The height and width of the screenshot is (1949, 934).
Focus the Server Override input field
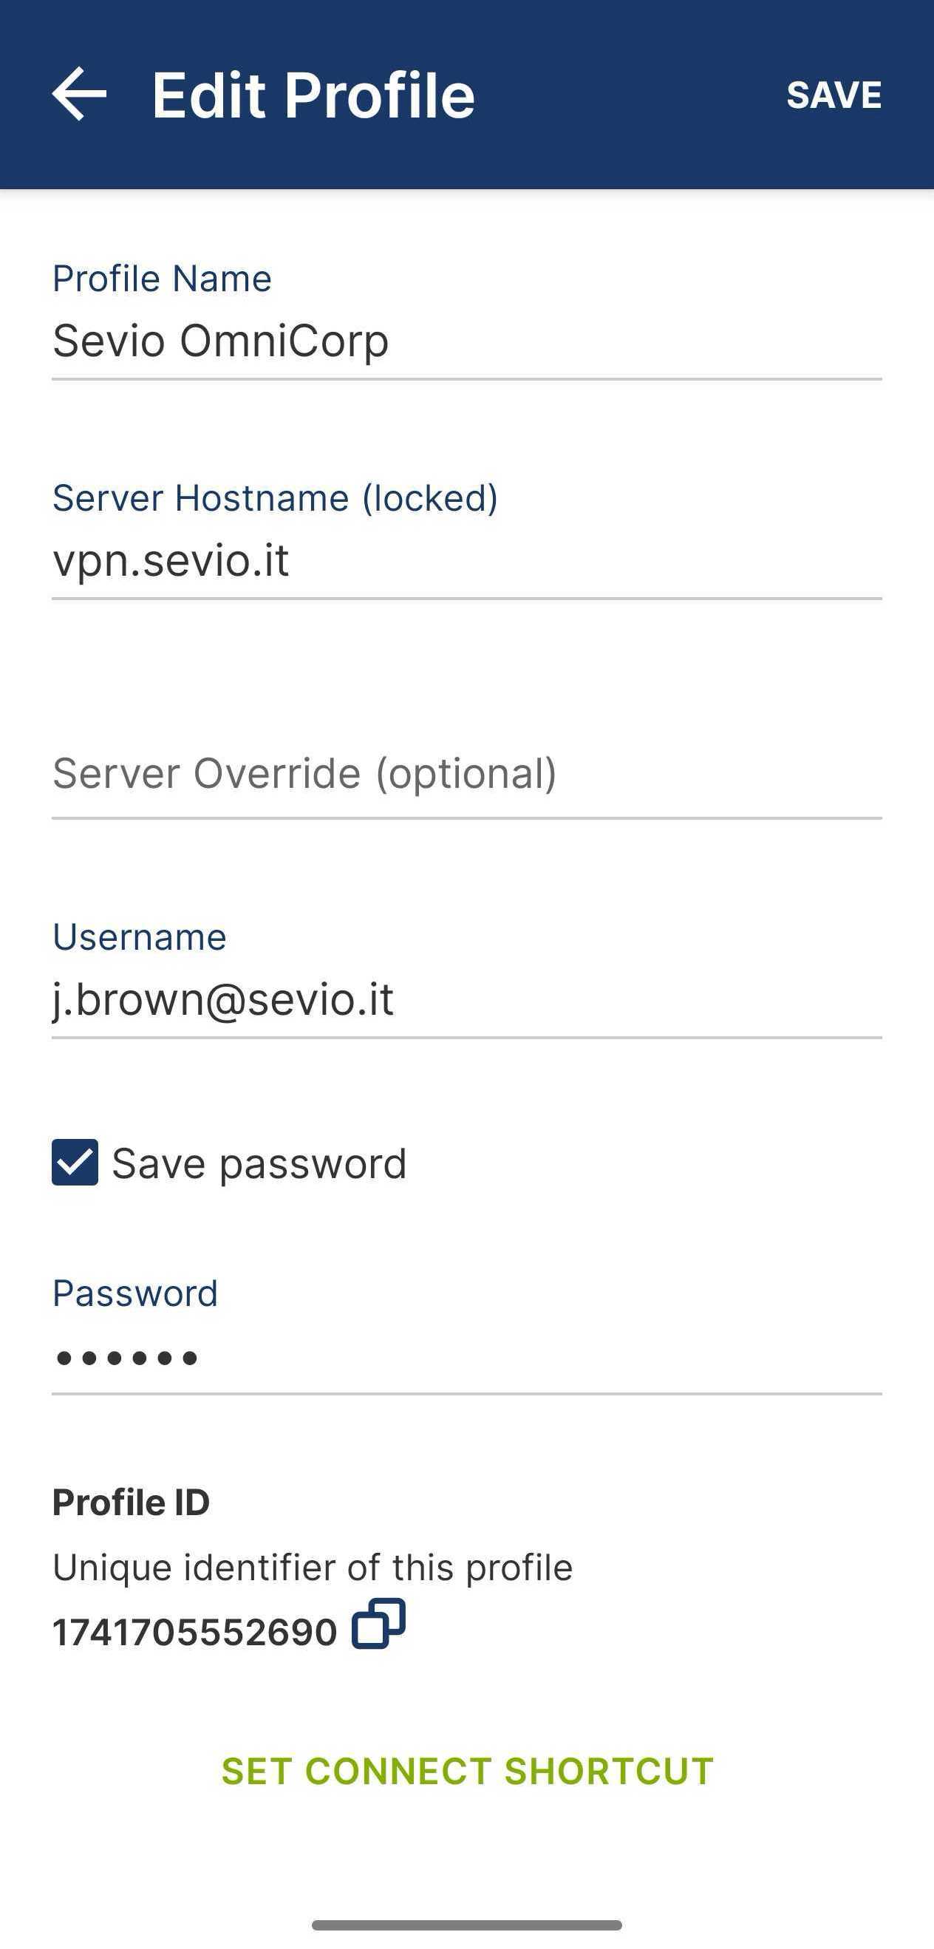466,774
